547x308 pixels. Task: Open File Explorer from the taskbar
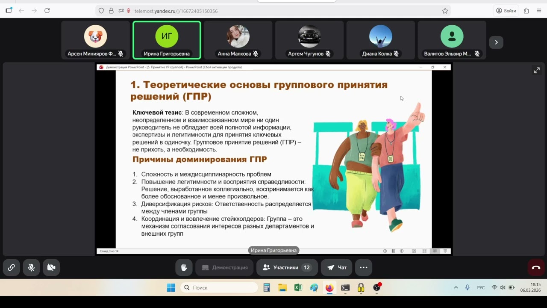point(282,287)
